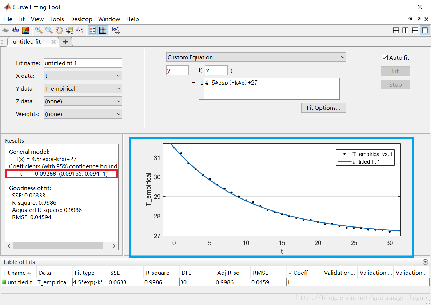
Task: Click the dependent variable y field
Action: (x=177, y=70)
